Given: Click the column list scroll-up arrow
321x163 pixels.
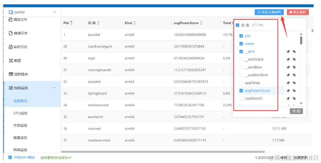Looking at the screenshot, I should click(x=301, y=34).
